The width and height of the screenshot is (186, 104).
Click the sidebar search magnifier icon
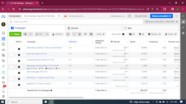click(4, 92)
